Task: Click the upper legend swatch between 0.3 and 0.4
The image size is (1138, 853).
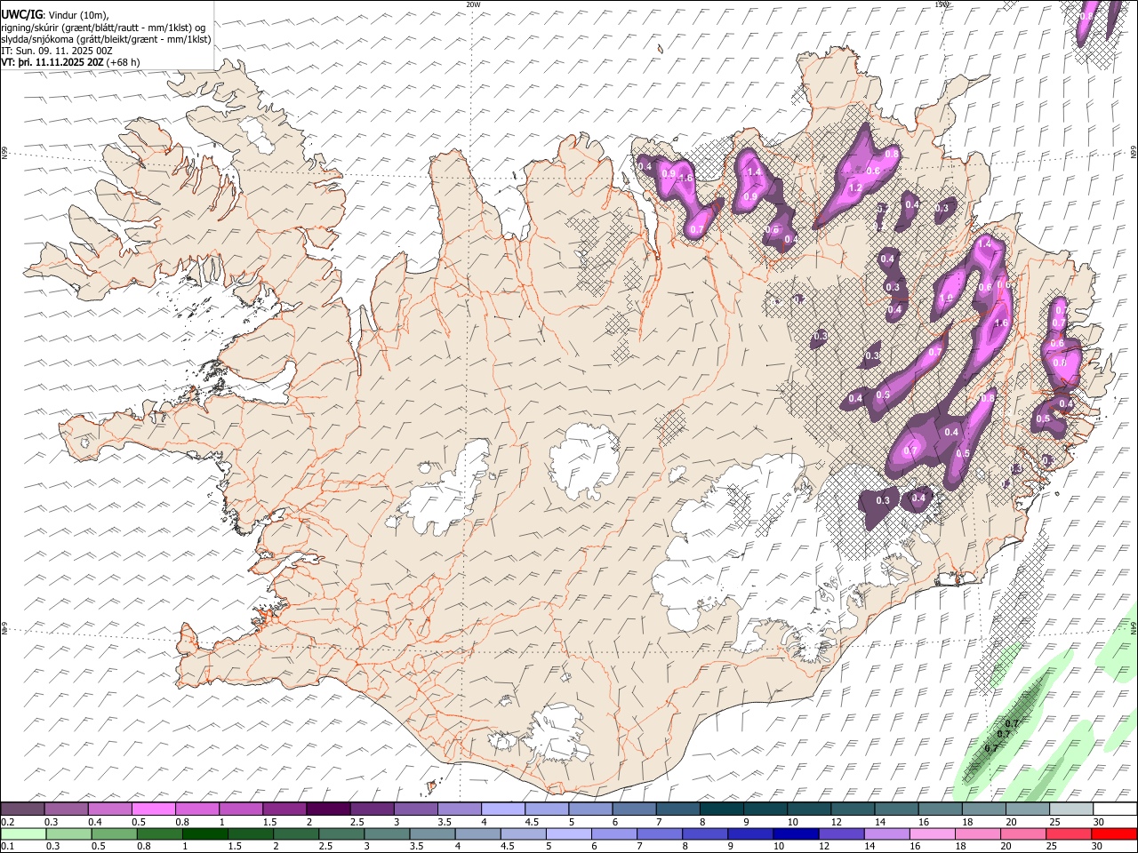Action: pyautogui.click(x=66, y=809)
